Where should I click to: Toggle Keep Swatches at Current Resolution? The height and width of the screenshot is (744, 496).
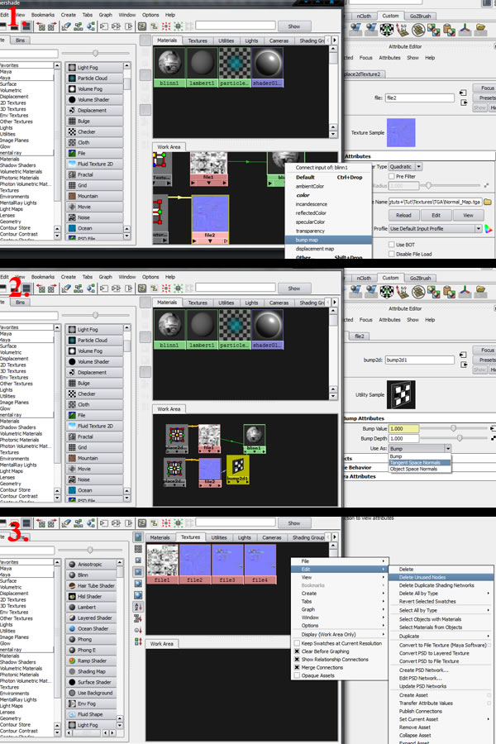297,643
